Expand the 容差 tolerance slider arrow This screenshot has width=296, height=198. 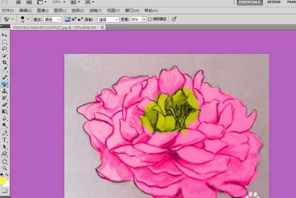[144, 19]
